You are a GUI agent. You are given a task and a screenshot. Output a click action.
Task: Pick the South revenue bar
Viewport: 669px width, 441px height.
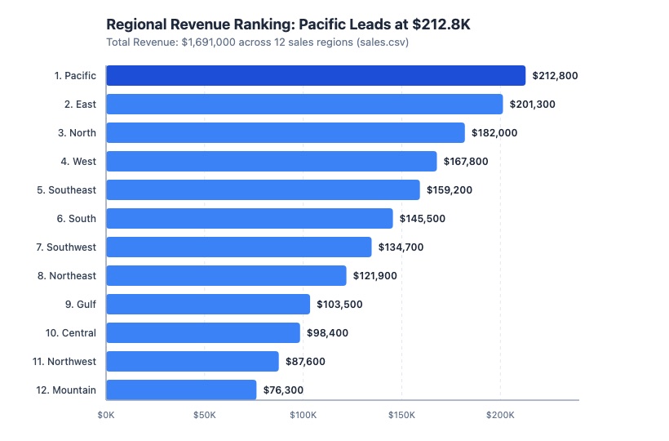click(x=250, y=219)
